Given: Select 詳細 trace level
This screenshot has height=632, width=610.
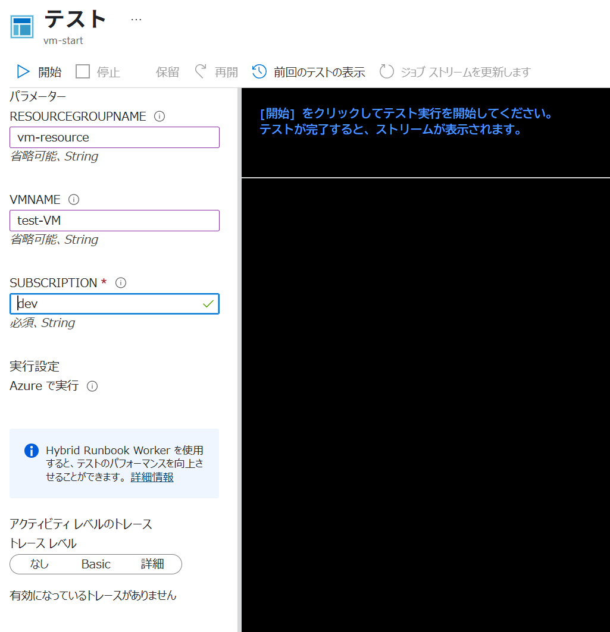Looking at the screenshot, I should pyautogui.click(x=152, y=564).
